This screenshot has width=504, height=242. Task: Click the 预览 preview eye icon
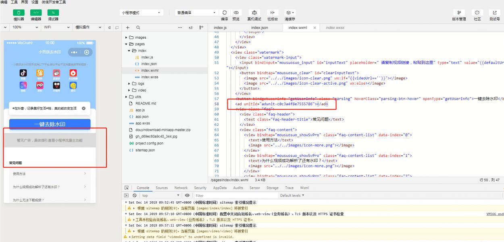tap(236, 13)
